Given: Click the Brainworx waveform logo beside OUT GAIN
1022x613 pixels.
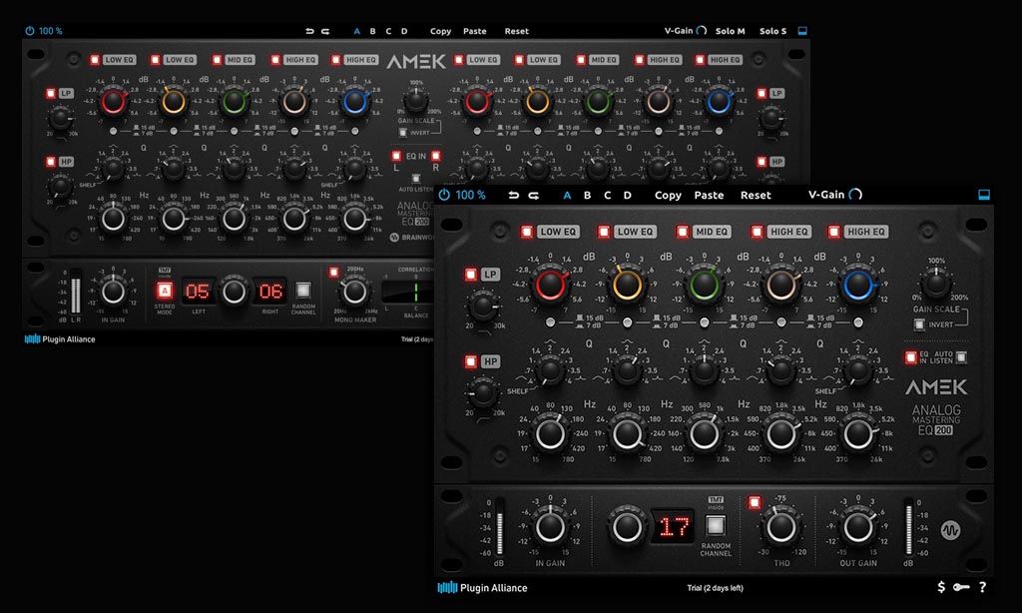Looking at the screenshot, I should click(950, 530).
